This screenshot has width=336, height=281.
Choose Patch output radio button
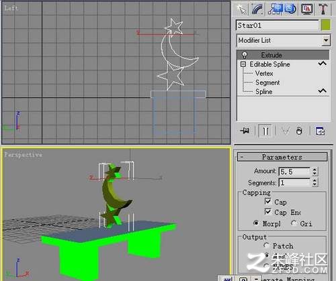point(266,245)
